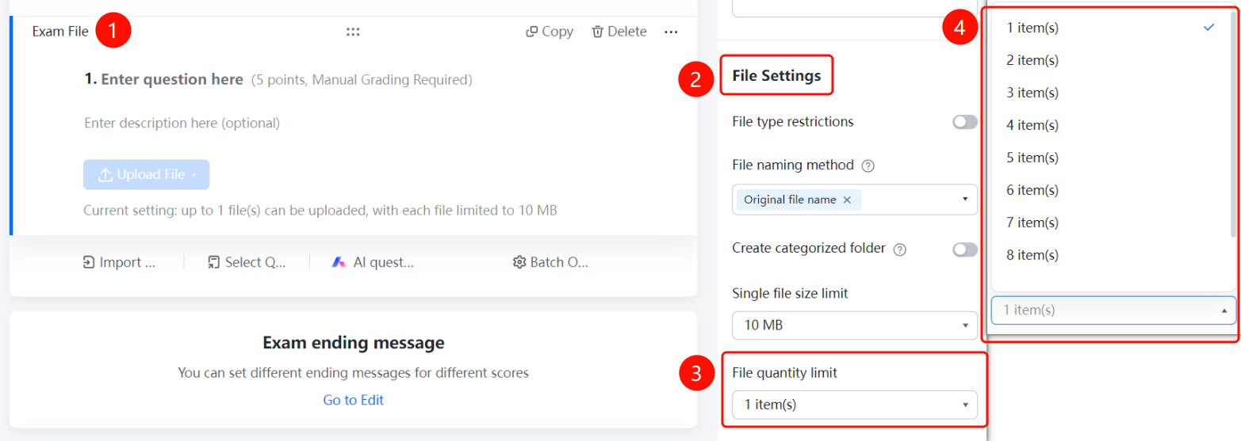The height and width of the screenshot is (441, 1241).
Task: Open File quantity limit dropdown
Action: click(855, 405)
